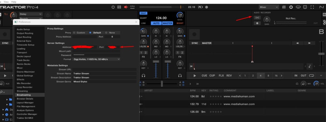Nudge Deck B tempo bend backward
This screenshot has width=326, height=122.
point(298,43)
